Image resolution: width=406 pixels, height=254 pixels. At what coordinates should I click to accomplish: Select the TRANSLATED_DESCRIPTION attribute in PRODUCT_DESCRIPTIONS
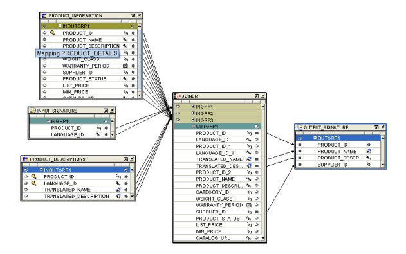coord(77,197)
